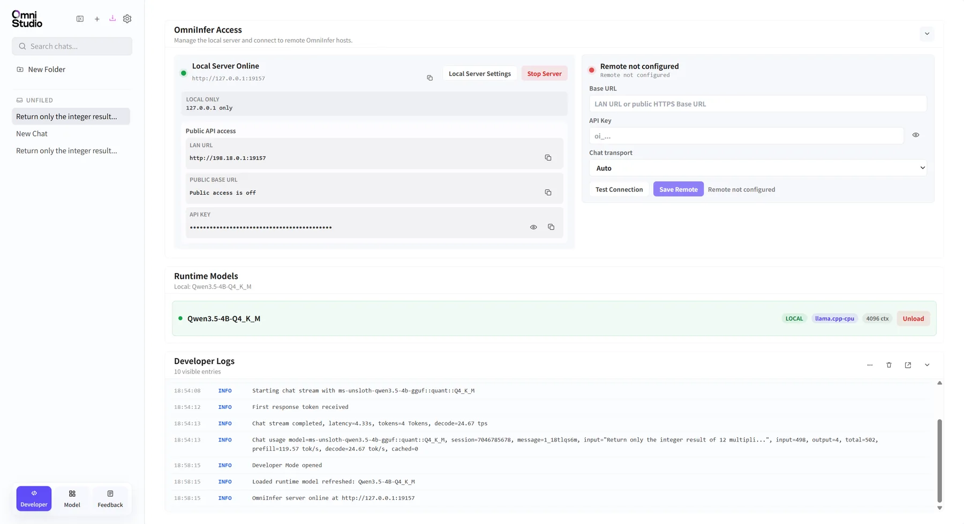Reveal the local API key
This screenshot has width=964, height=524.
533,227
